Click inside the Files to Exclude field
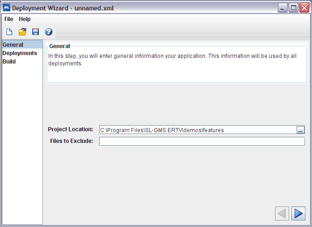The image size is (312, 227). click(x=202, y=142)
